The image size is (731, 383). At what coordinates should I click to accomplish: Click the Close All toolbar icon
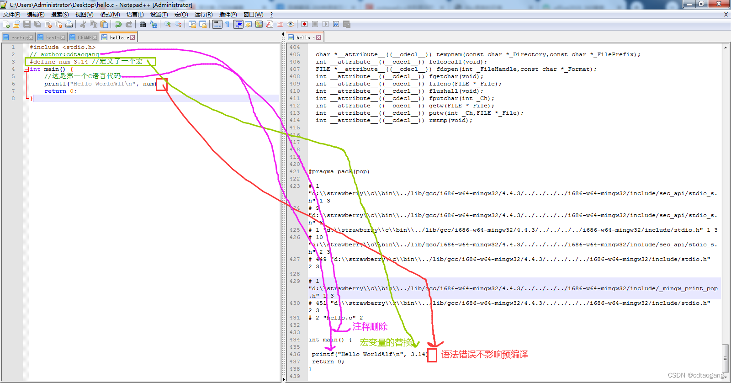[58, 24]
